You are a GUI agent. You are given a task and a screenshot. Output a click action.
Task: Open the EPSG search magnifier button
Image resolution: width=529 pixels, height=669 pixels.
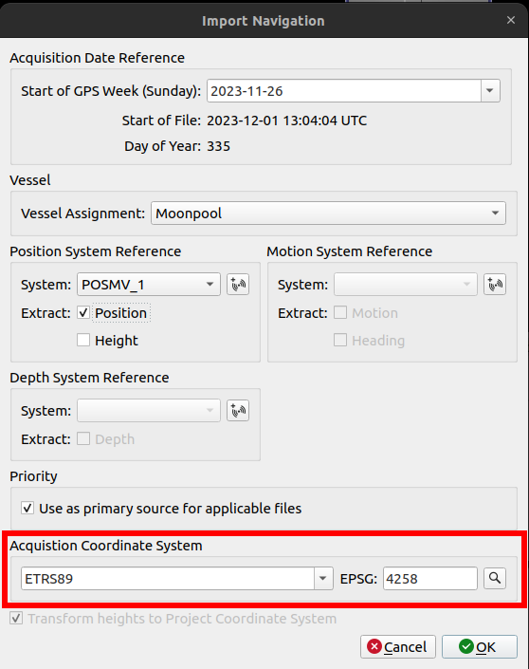(495, 579)
